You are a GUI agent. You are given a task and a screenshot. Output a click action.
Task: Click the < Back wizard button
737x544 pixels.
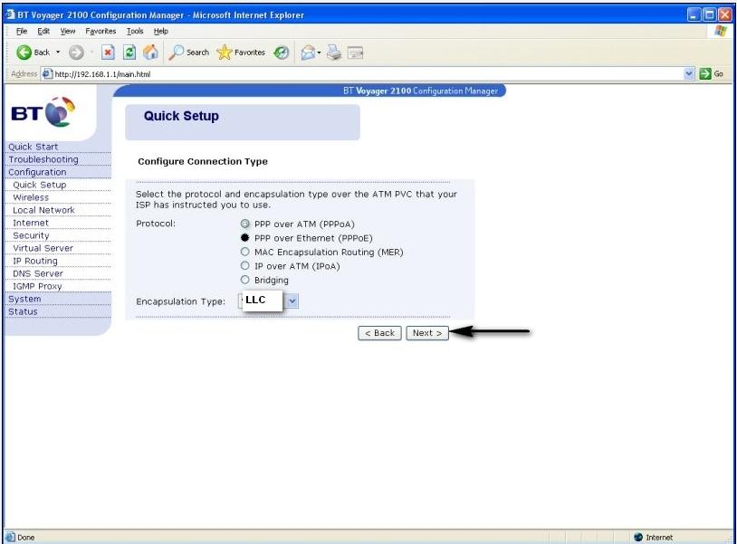pyautogui.click(x=379, y=333)
